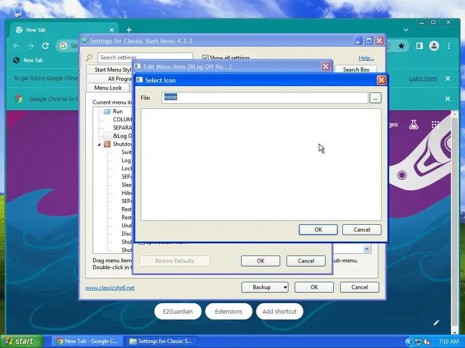Click the Search settings field
The height and width of the screenshot is (348, 465).
(145, 58)
